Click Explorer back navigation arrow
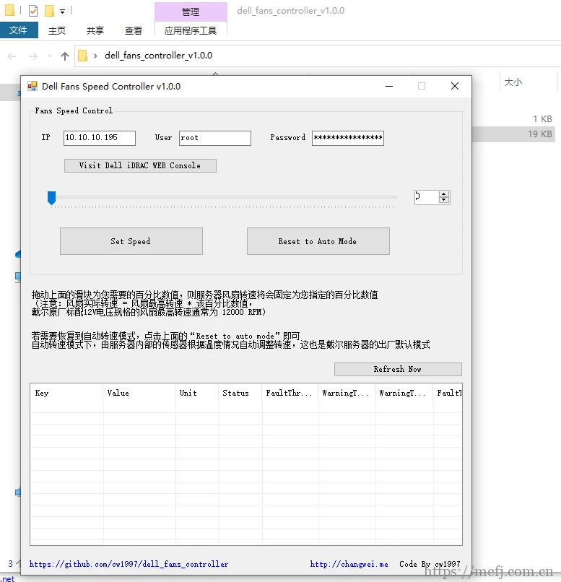Screen dimensions: 561x582 [x=12, y=56]
